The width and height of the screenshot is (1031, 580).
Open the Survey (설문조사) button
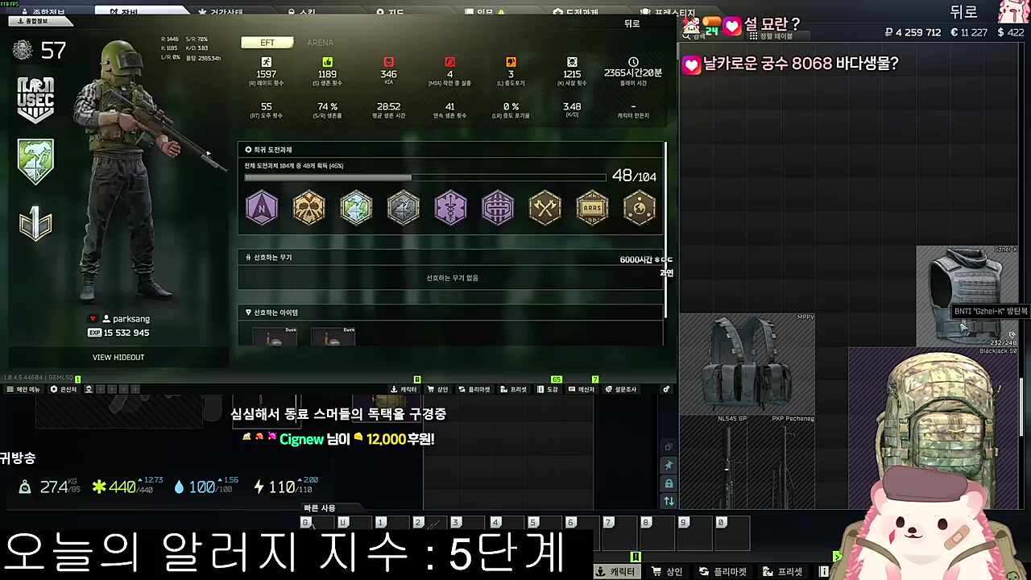621,390
